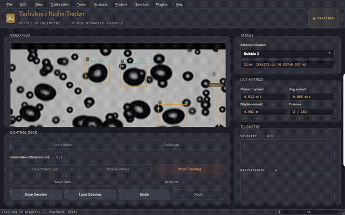This screenshot has height=215, width=345.
Task: Expand the Selected Bubble dropdown
Action: click(x=287, y=54)
